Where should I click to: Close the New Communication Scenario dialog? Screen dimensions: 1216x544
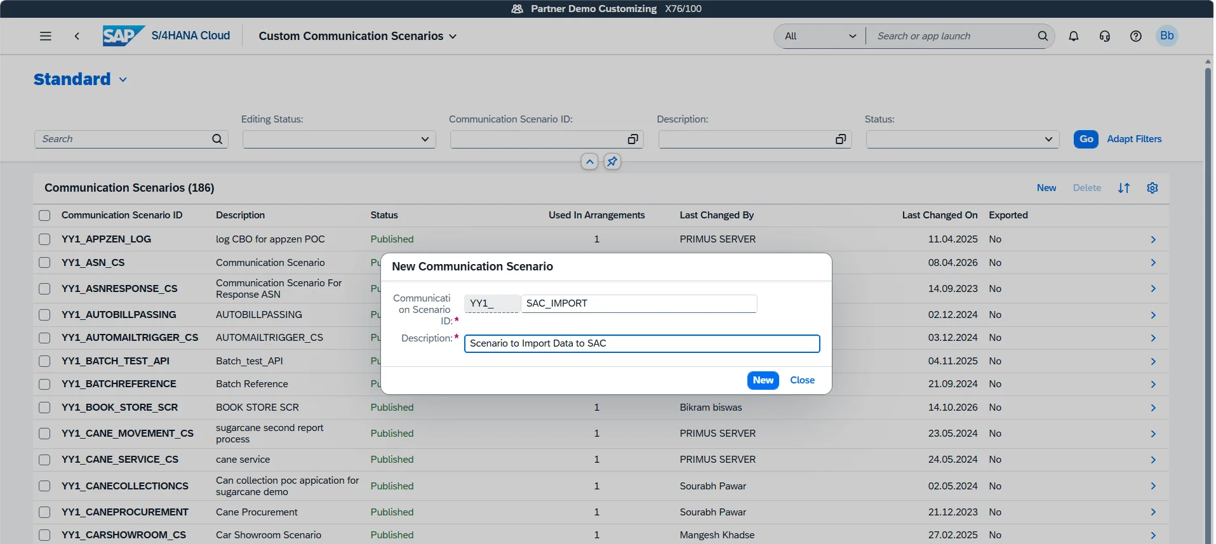[x=802, y=380]
